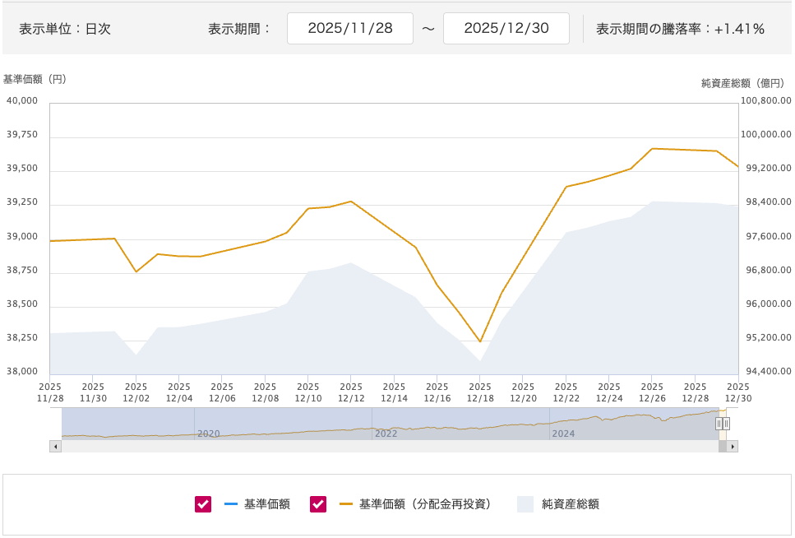795x538 pixels.
Task: Click the 基準価額（分配金再投資） legend label
Action: pos(424,504)
